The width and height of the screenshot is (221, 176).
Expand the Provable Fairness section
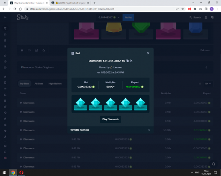click(110, 130)
